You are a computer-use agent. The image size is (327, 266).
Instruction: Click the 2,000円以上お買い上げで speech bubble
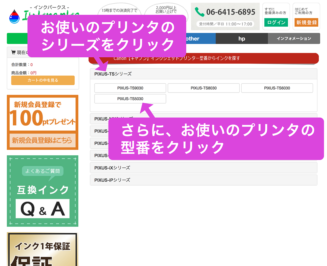[x=166, y=10]
